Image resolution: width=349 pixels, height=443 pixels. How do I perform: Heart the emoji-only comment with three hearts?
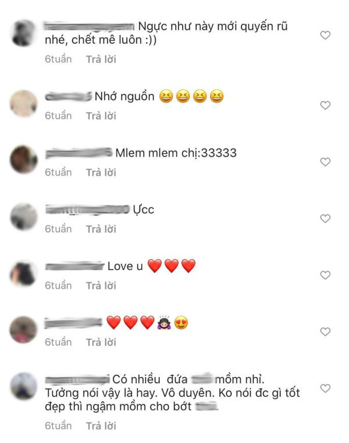(x=325, y=332)
